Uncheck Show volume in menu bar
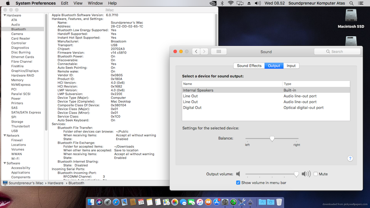 click(238, 183)
